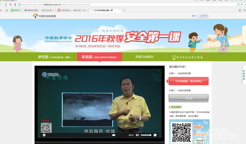Screen dimensions: 246x144
Task: Open the 登录 login link
Action: point(194,16)
